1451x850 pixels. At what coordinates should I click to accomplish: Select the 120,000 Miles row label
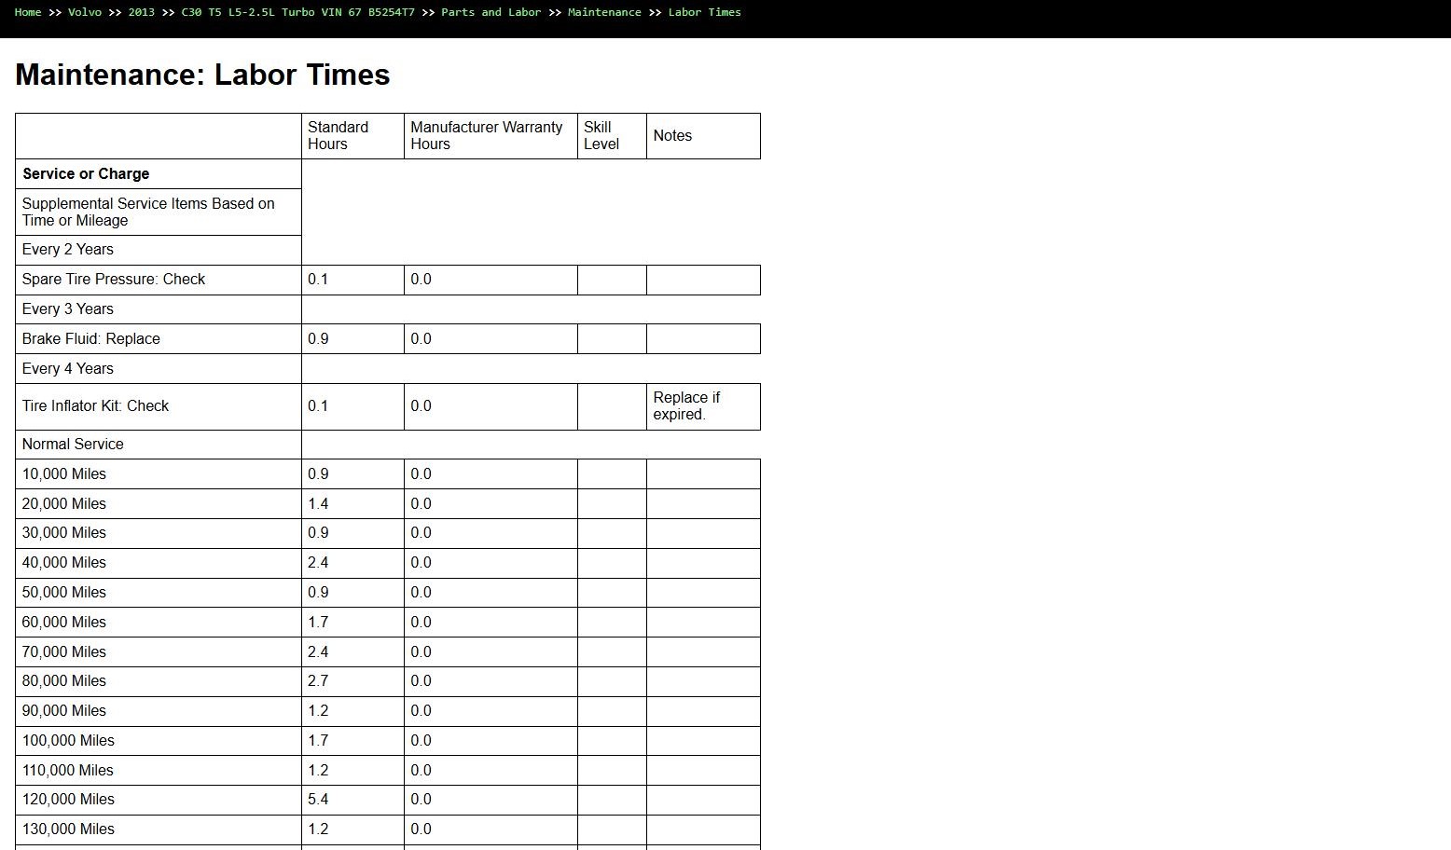[x=159, y=800]
